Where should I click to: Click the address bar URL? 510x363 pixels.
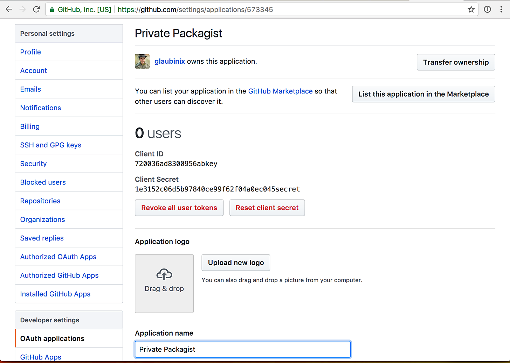pyautogui.click(x=195, y=9)
